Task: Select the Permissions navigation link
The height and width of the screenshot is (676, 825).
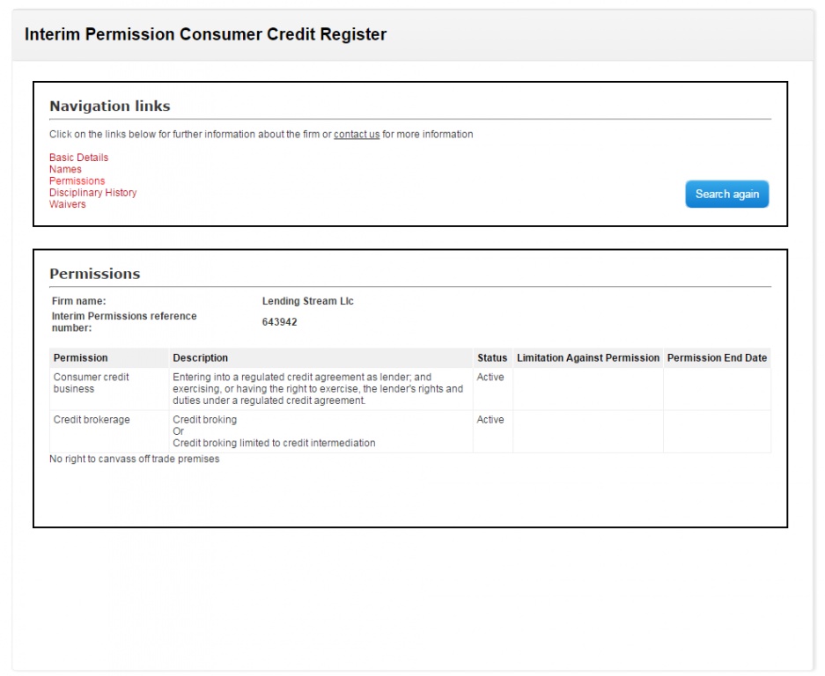Action: [77, 180]
